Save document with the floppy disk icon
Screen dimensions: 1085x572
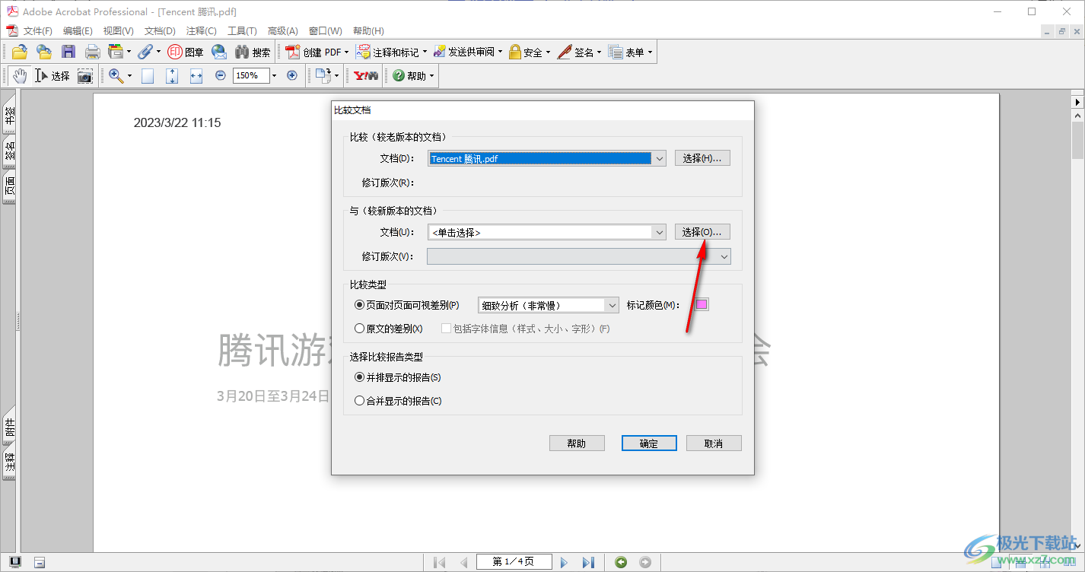point(68,52)
